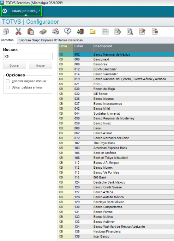Screen dimensions: 174x241
Task: Click the edit document pencil icon
Action: 142,31
